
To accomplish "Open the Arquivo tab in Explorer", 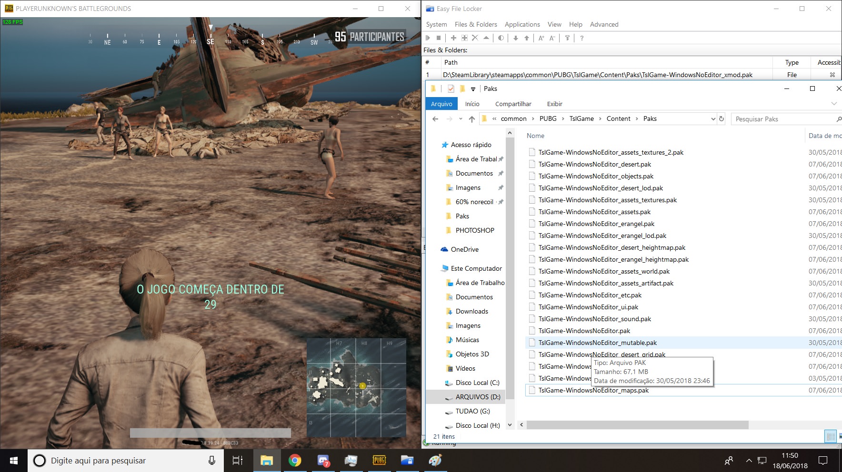I will click(x=441, y=104).
